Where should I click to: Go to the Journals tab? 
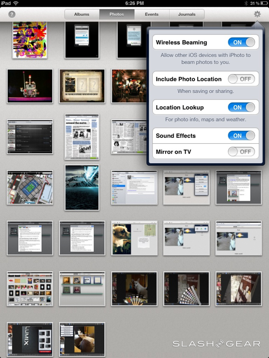pos(187,14)
